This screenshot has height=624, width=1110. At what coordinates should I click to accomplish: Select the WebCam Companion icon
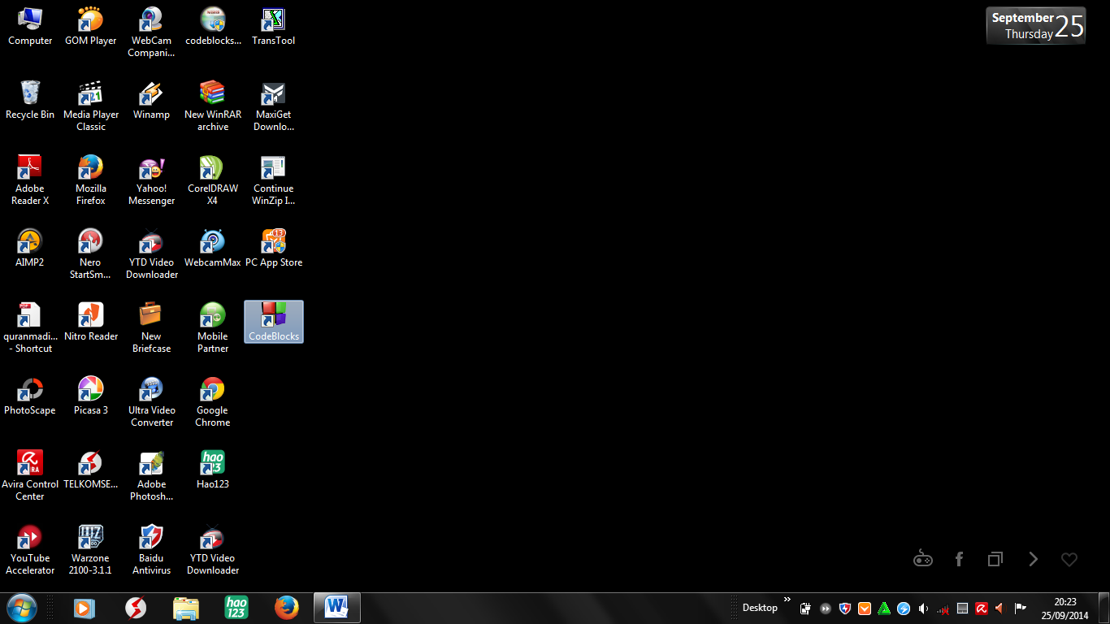pyautogui.click(x=152, y=32)
